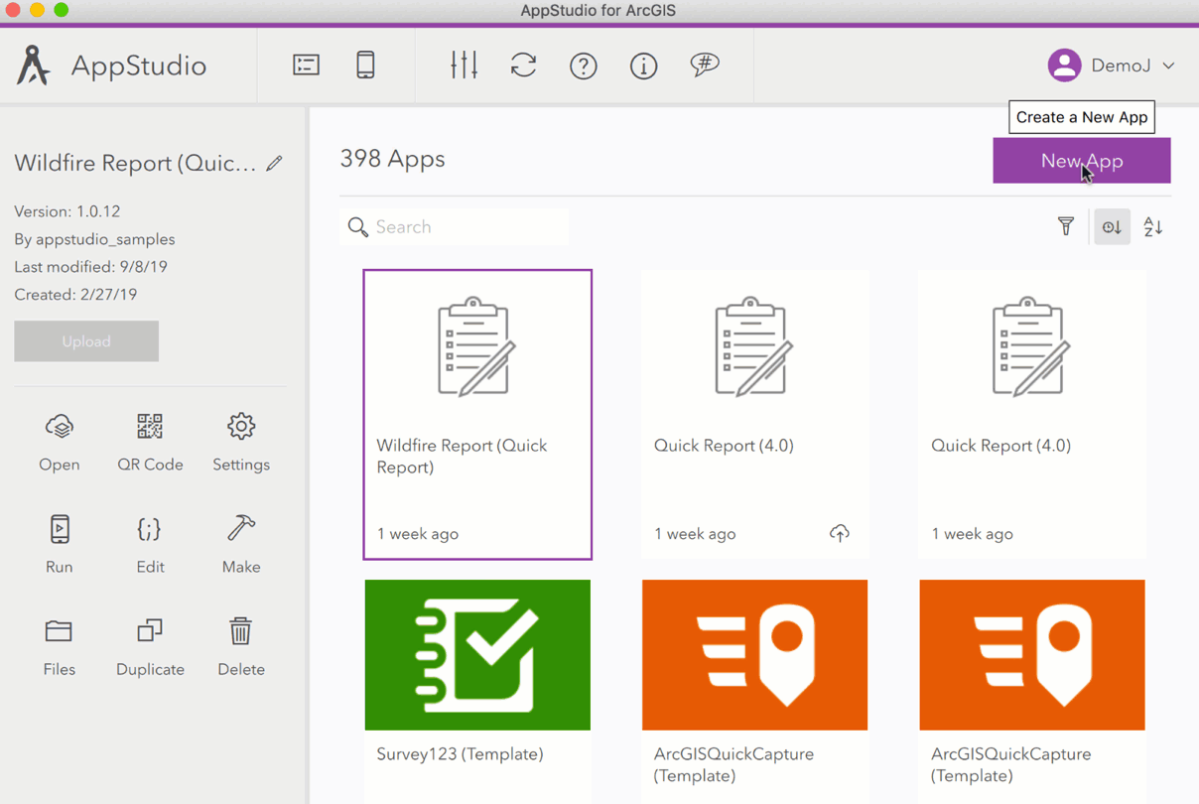Click the upload cloud icon on Quick Report

point(840,534)
